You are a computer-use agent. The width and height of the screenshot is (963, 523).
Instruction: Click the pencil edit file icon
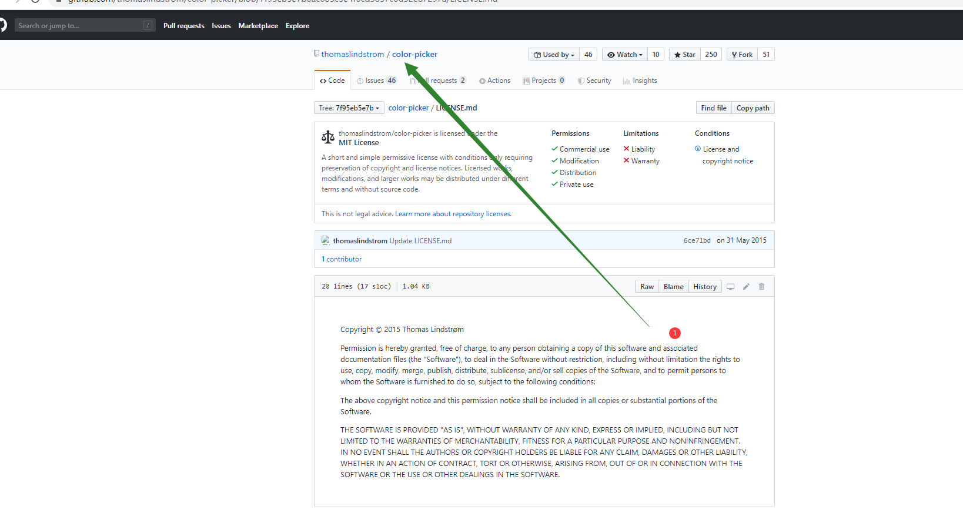pos(746,287)
